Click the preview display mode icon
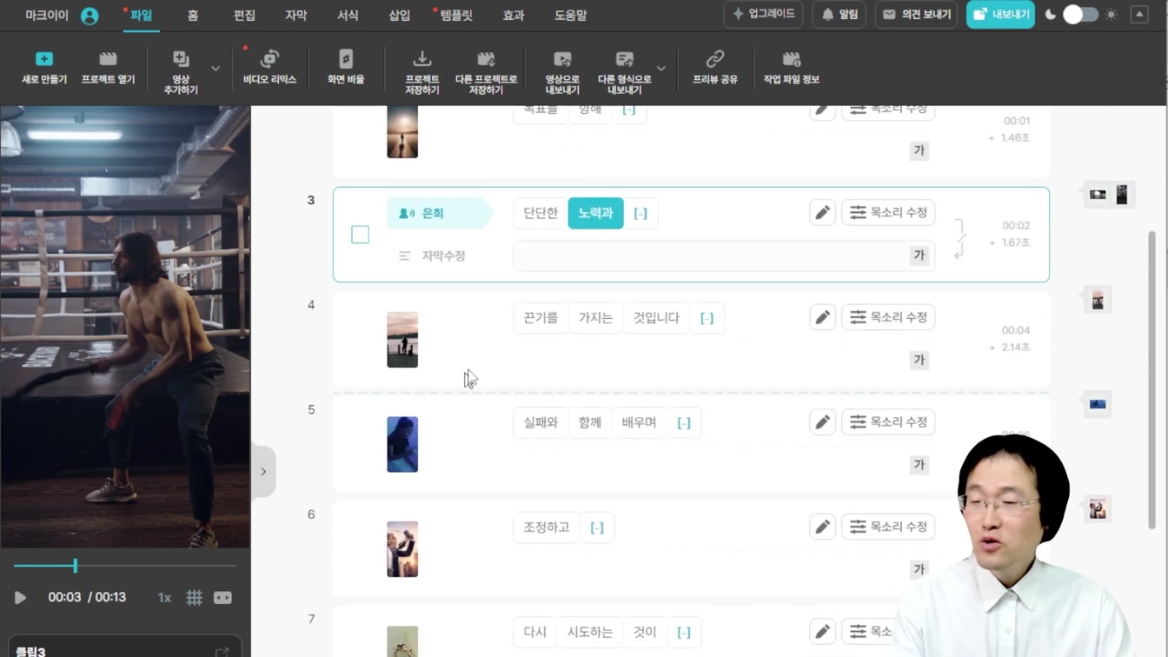1168x657 pixels. pos(222,598)
